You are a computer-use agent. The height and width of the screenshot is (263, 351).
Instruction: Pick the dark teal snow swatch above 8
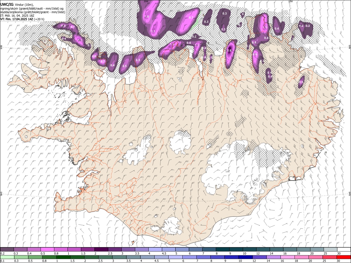[223, 249]
